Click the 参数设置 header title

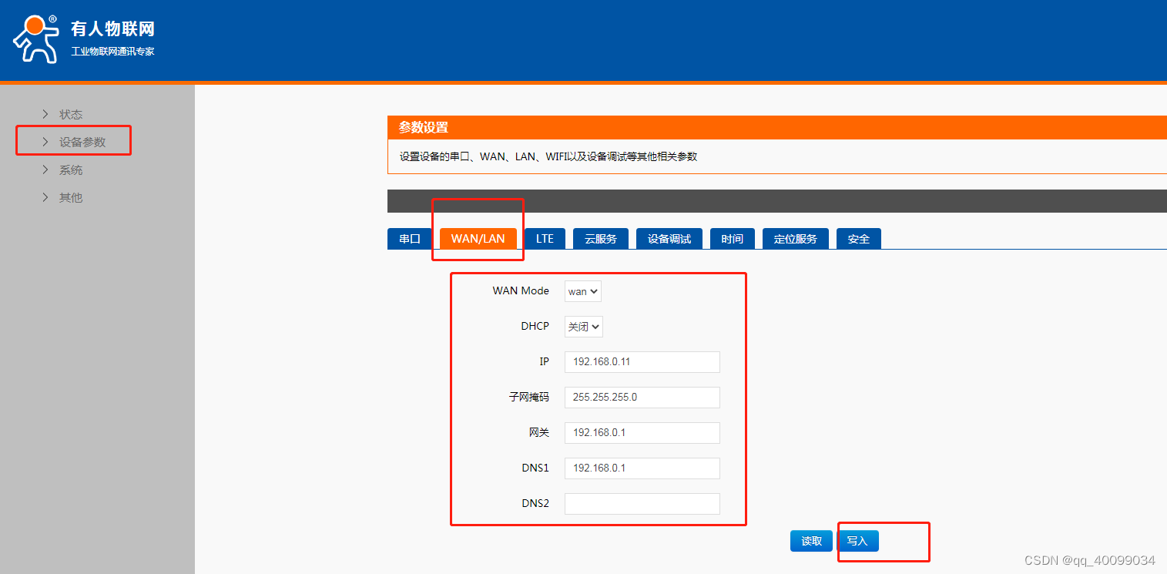pyautogui.click(x=424, y=127)
